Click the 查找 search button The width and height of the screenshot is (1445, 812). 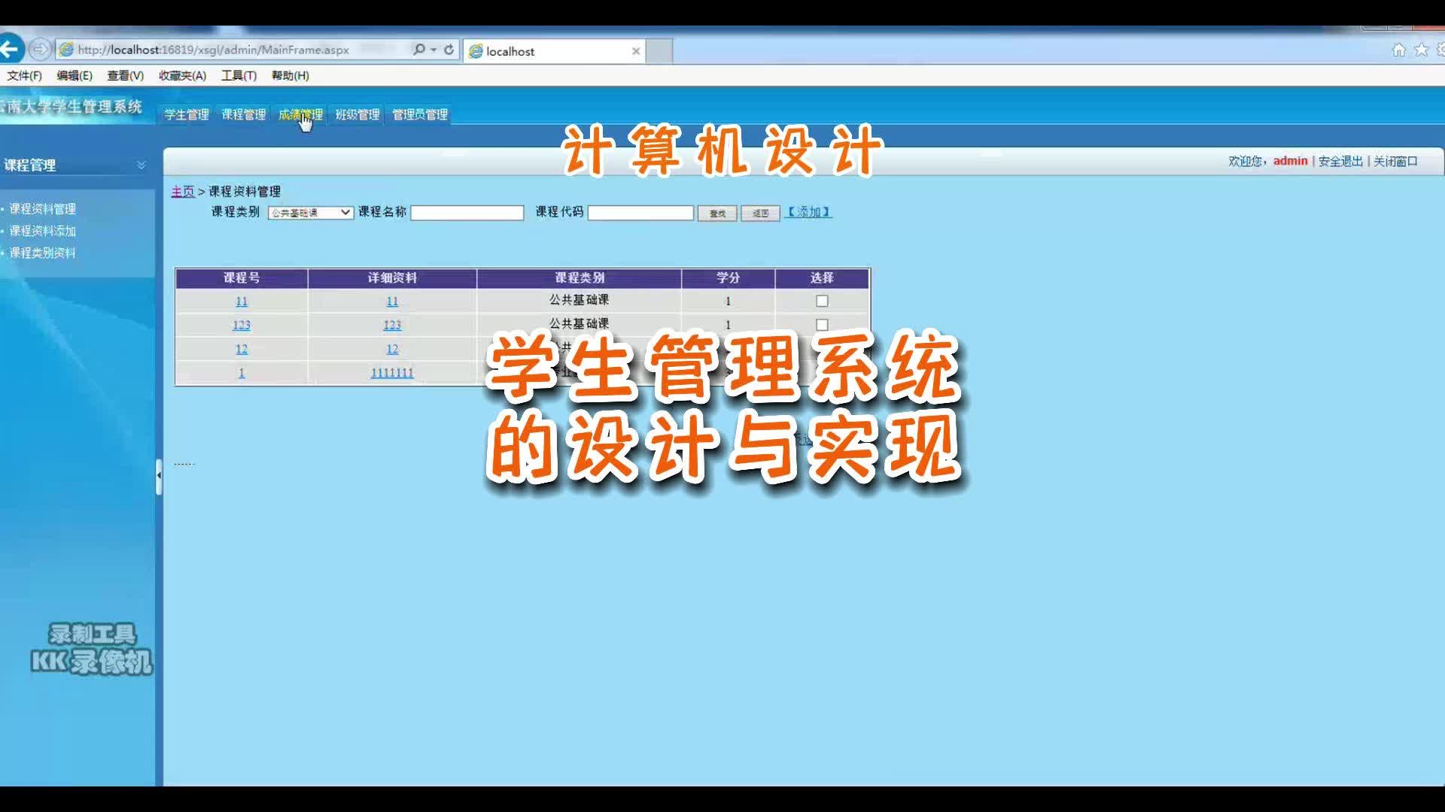point(717,214)
